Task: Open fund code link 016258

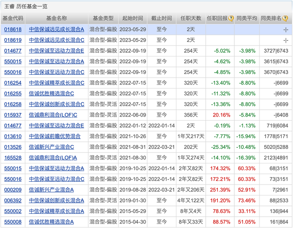Action: pos(13,104)
